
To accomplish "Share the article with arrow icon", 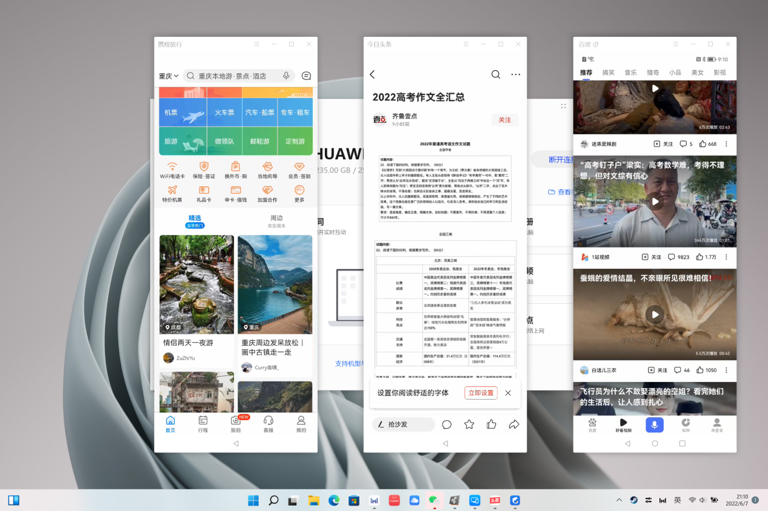I will [514, 424].
